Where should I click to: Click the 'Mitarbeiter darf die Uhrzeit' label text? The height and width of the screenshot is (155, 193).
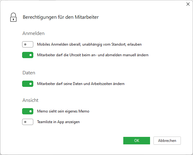click(92, 55)
